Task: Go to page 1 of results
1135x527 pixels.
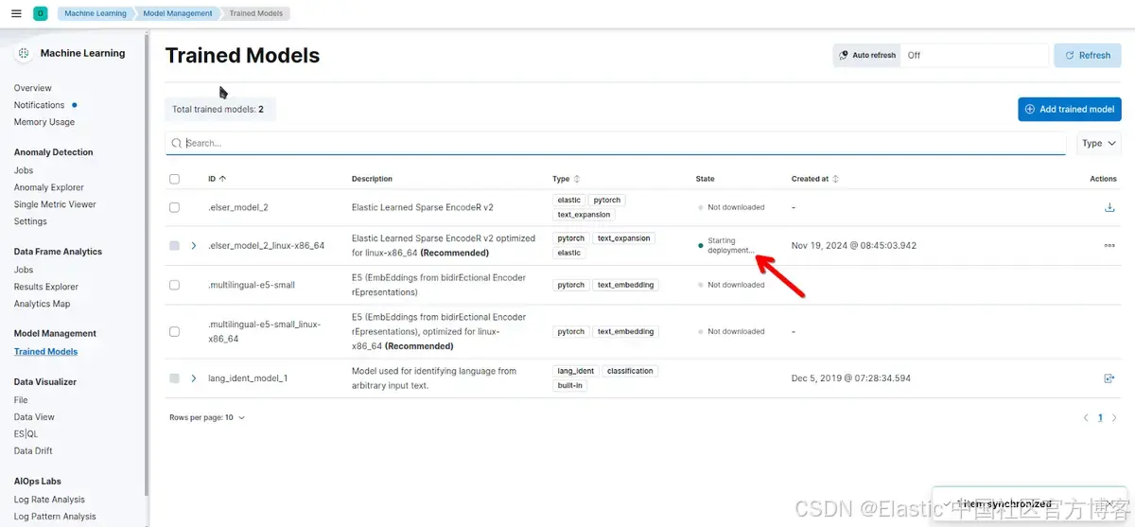Action: pos(1100,417)
